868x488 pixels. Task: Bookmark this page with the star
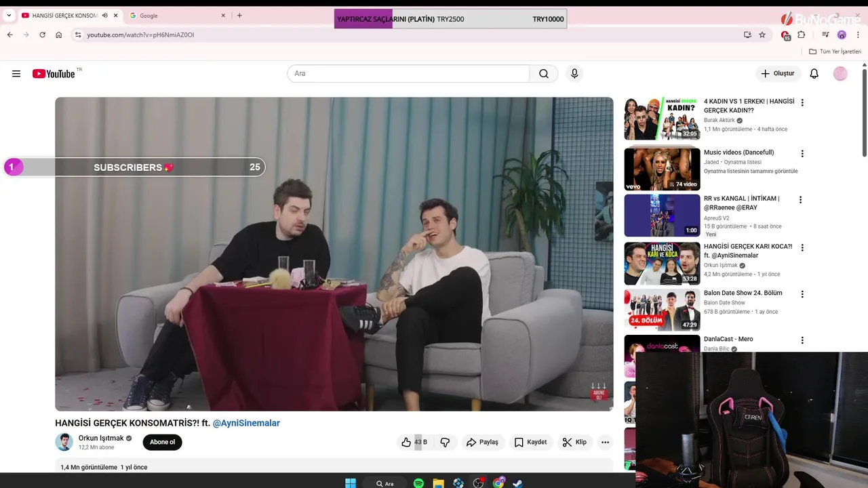[x=762, y=35]
